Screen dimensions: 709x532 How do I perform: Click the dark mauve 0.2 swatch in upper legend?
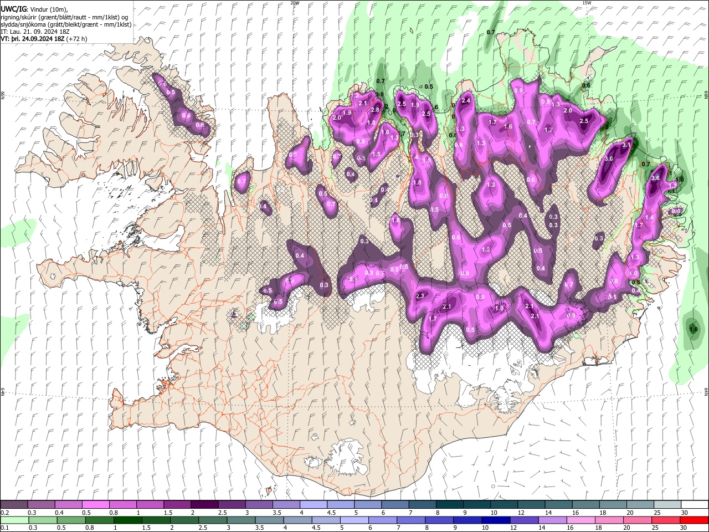[x=14, y=505]
